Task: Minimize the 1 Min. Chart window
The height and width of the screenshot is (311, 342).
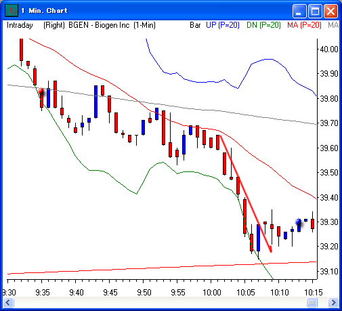Action: (299, 11)
